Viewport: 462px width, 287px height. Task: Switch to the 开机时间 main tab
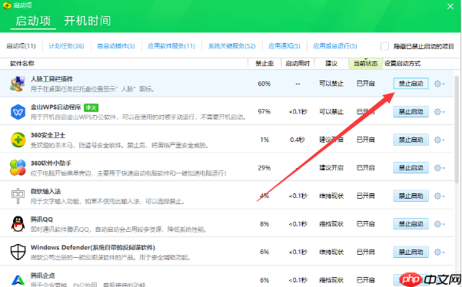88,21
